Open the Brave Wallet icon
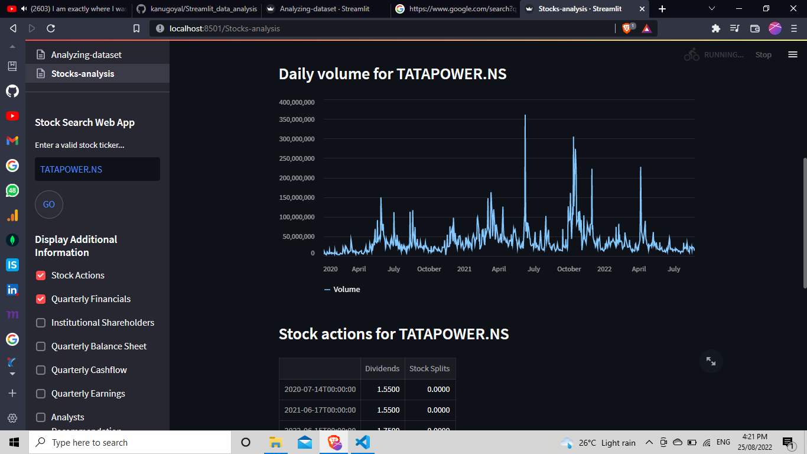Image resolution: width=807 pixels, height=454 pixels. click(x=754, y=28)
